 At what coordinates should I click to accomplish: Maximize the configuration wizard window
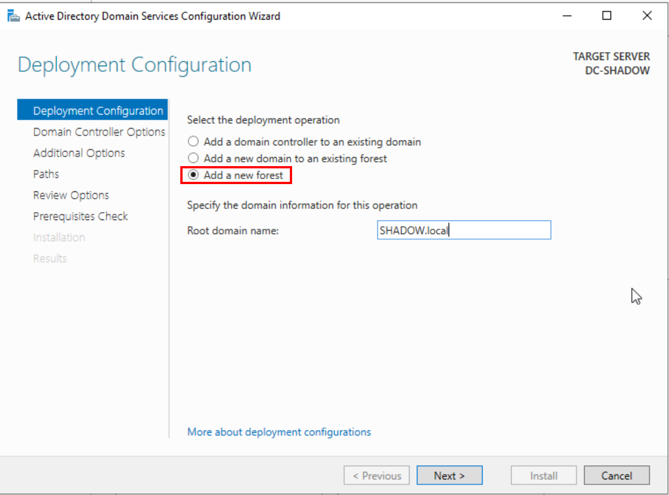(607, 16)
